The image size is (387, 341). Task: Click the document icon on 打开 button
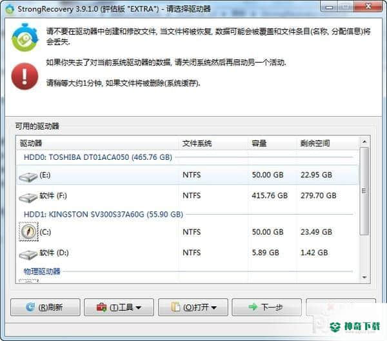coord(175,307)
